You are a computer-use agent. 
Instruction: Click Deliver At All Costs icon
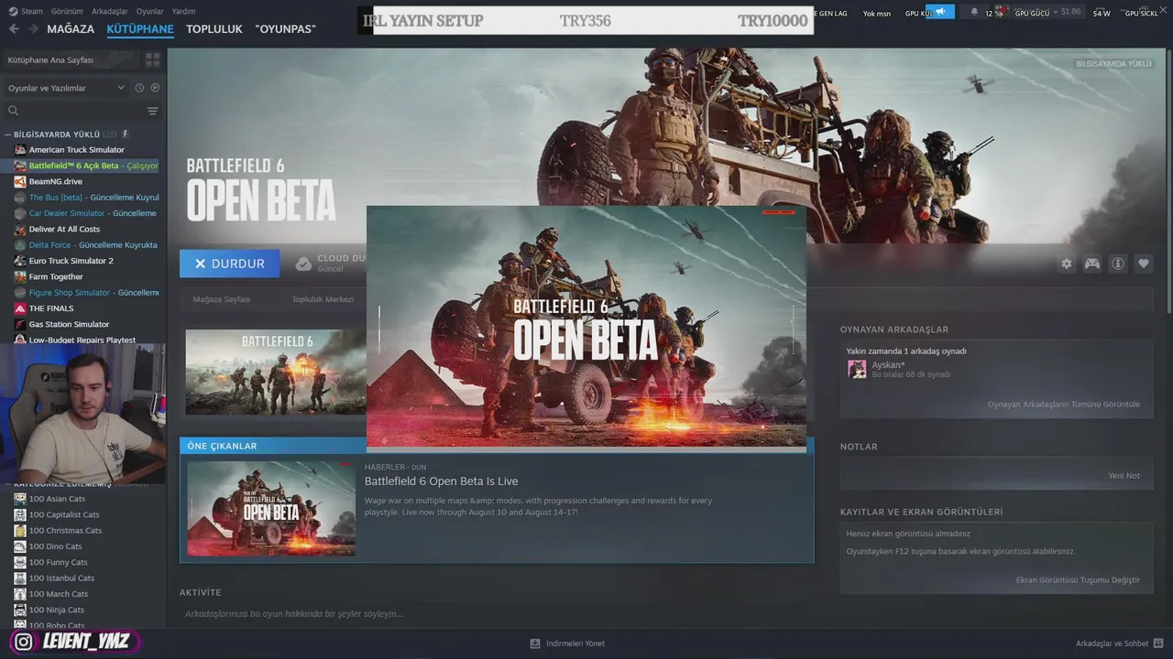(20, 229)
